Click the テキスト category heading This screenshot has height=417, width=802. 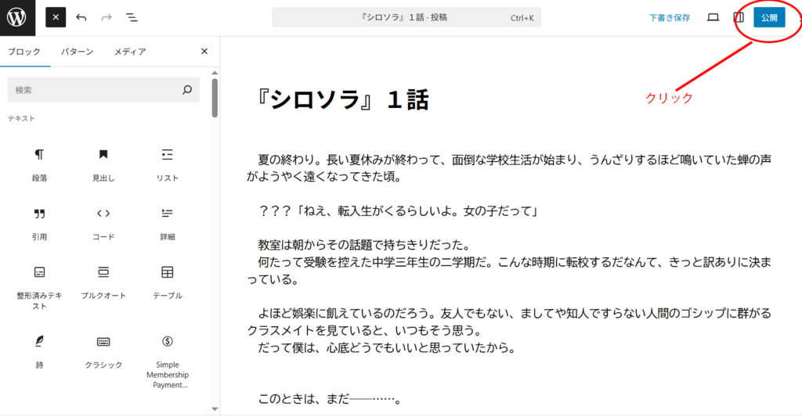[x=21, y=119]
